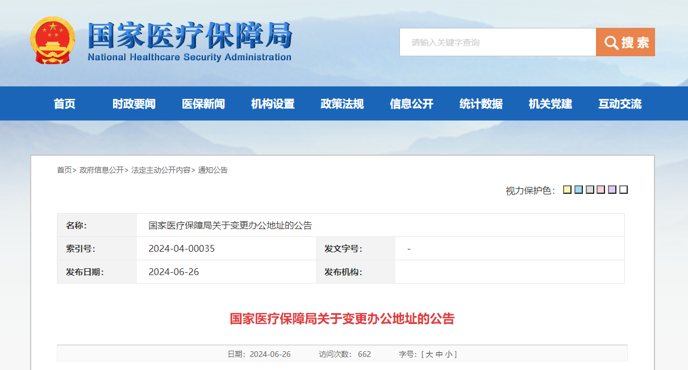Set font size to 大 (large)
Image resolution: width=688 pixels, height=370 pixels.
429,354
